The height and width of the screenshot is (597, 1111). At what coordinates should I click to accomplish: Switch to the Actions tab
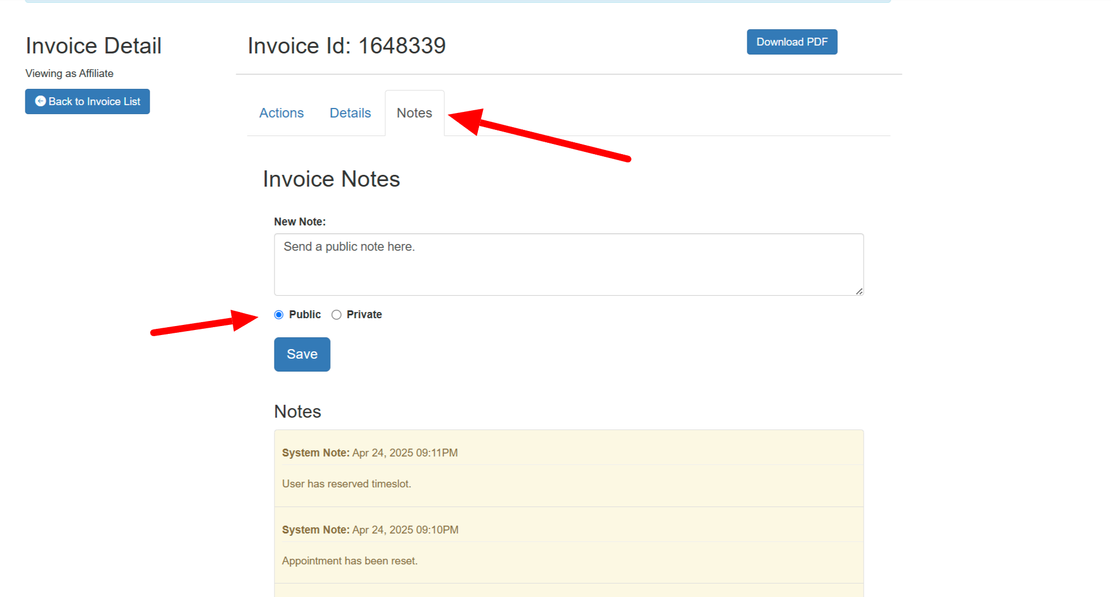[x=281, y=113]
